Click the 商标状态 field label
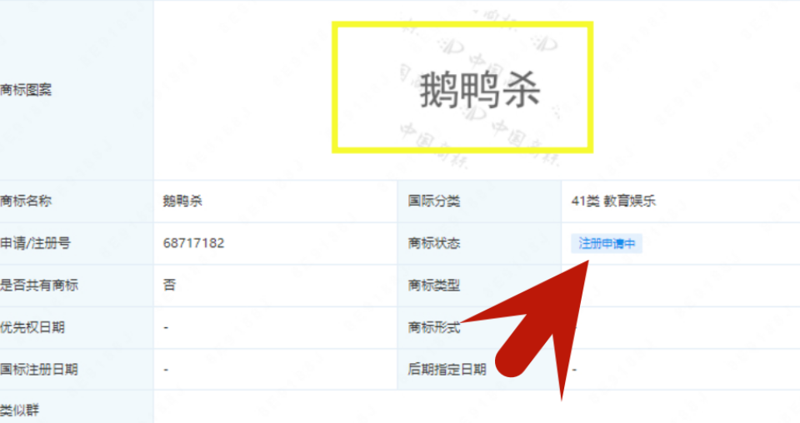The width and height of the screenshot is (800, 423). point(434,243)
